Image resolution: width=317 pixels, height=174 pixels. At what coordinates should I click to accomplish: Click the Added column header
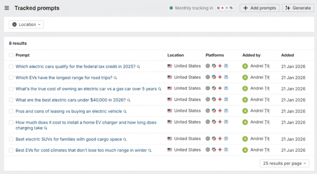click(x=287, y=55)
